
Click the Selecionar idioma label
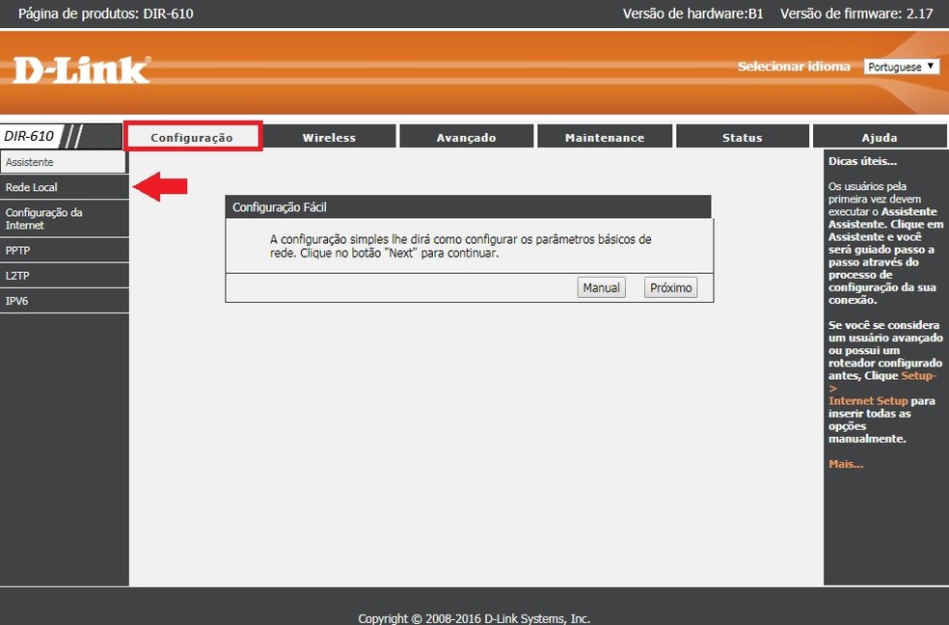(794, 67)
